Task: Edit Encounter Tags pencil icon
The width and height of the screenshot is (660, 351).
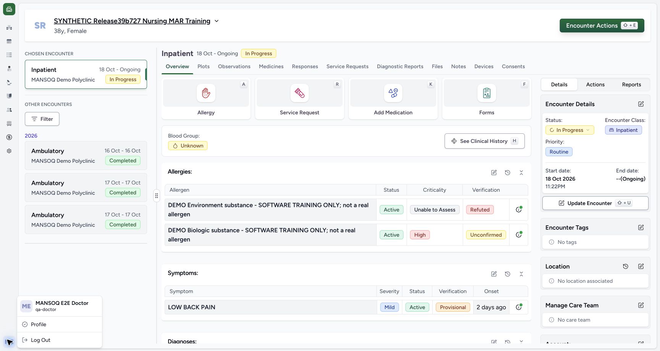Action: (641, 228)
